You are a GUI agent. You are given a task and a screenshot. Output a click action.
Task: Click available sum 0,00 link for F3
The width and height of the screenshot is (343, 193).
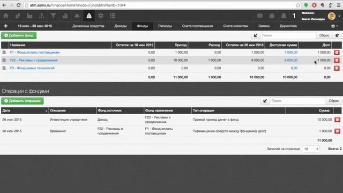pyautogui.click(x=294, y=68)
